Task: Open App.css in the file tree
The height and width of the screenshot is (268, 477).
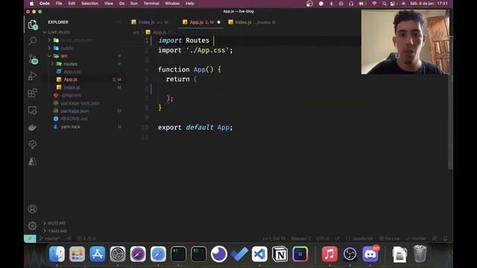Action: (72, 71)
